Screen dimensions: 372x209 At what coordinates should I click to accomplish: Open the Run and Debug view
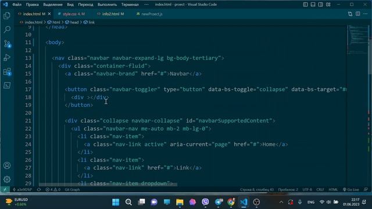7,57
